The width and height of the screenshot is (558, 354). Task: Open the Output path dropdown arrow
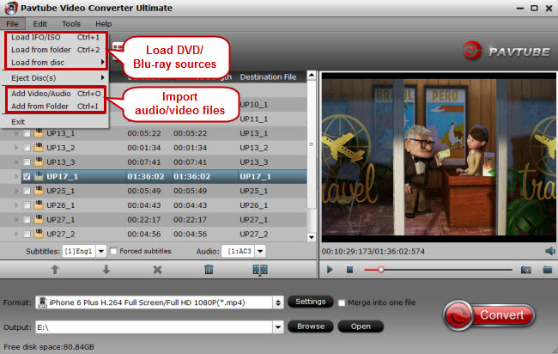[x=278, y=327]
